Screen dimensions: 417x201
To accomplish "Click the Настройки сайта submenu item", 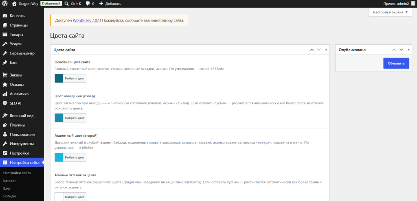I will coord(17,173).
